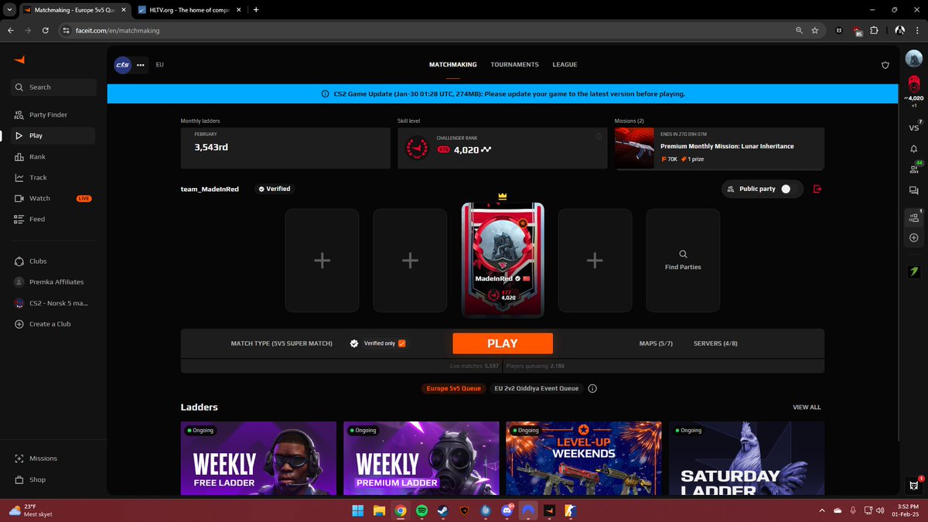The width and height of the screenshot is (928, 522).
Task: Click VIEW ALL ladders
Action: pos(807,407)
